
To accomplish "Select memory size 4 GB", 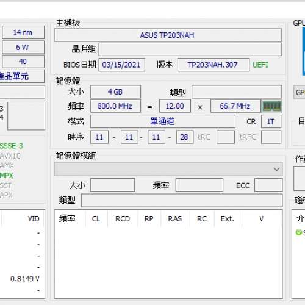I will tap(115, 92).
